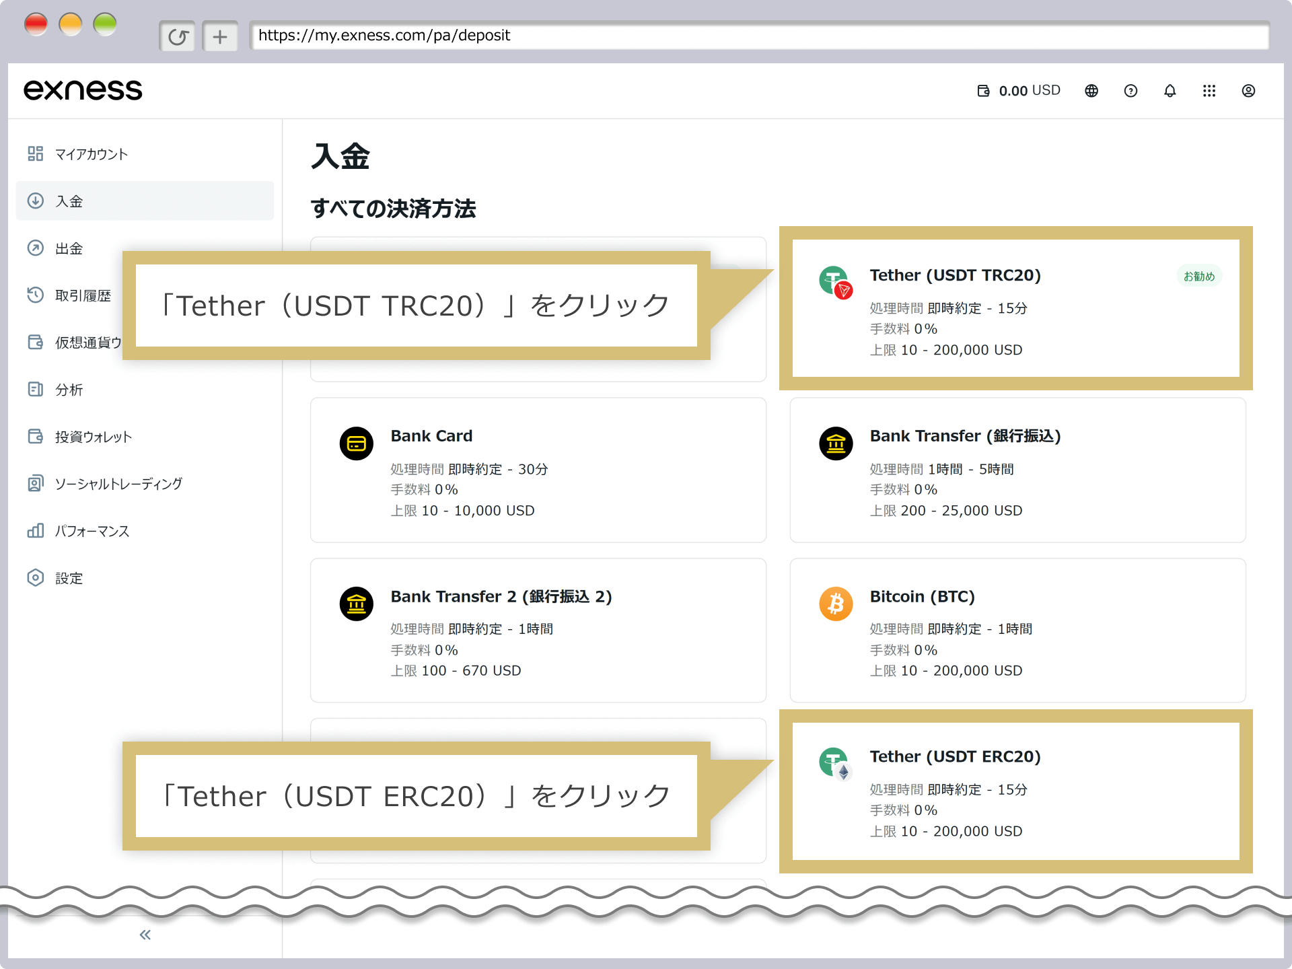Viewport: 1292px width, 969px height.
Task: Click the ソーシャルトレーディング person icon
Action: click(x=36, y=484)
